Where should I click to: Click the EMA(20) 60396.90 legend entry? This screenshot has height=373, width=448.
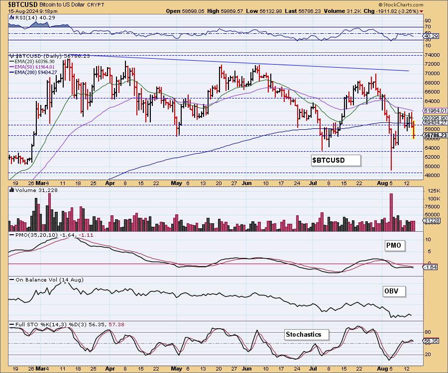click(34, 62)
